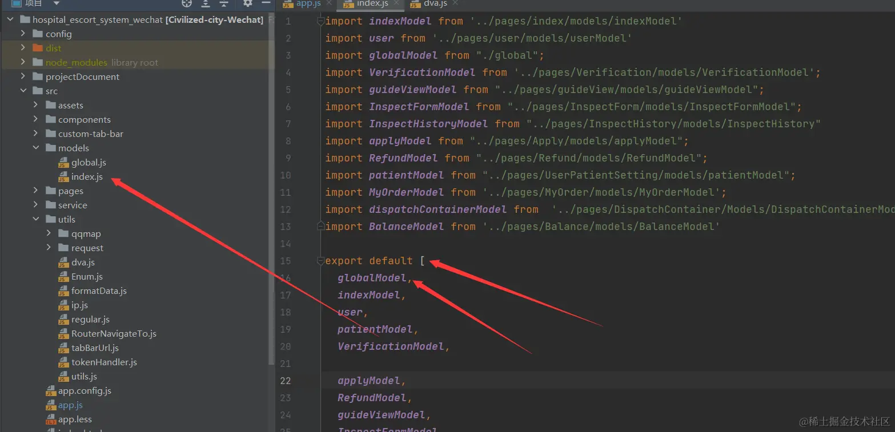Image resolution: width=895 pixels, height=432 pixels.
Task: Click the userModel path string on line 2
Action: click(532, 38)
